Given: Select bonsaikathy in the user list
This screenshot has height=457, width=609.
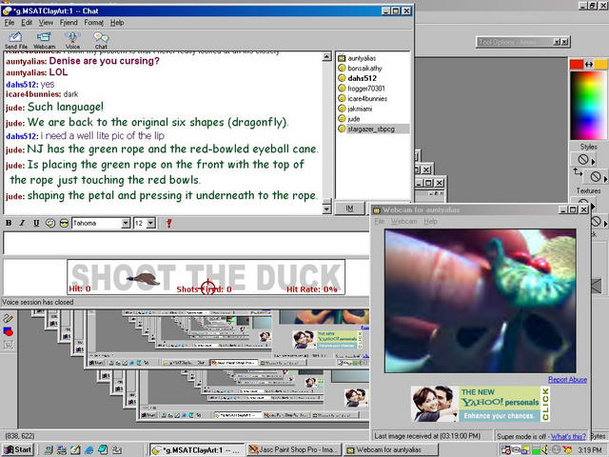Looking at the screenshot, I should [x=364, y=69].
